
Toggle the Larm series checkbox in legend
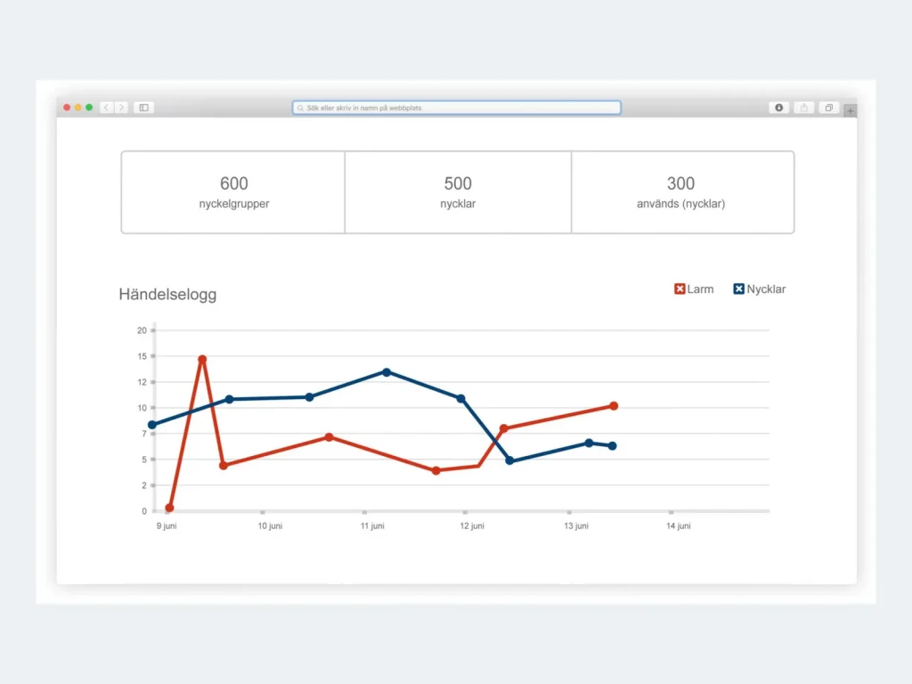pos(680,289)
